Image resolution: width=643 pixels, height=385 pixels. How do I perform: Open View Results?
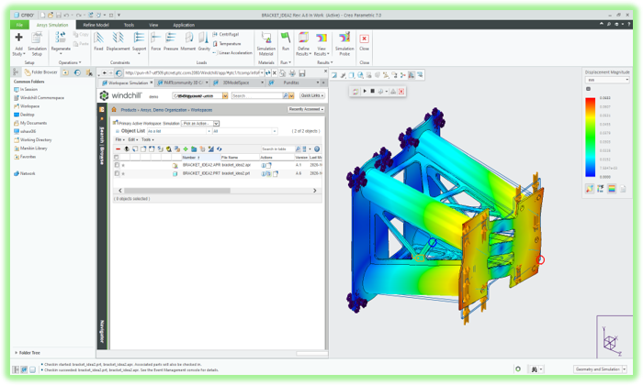click(x=321, y=44)
